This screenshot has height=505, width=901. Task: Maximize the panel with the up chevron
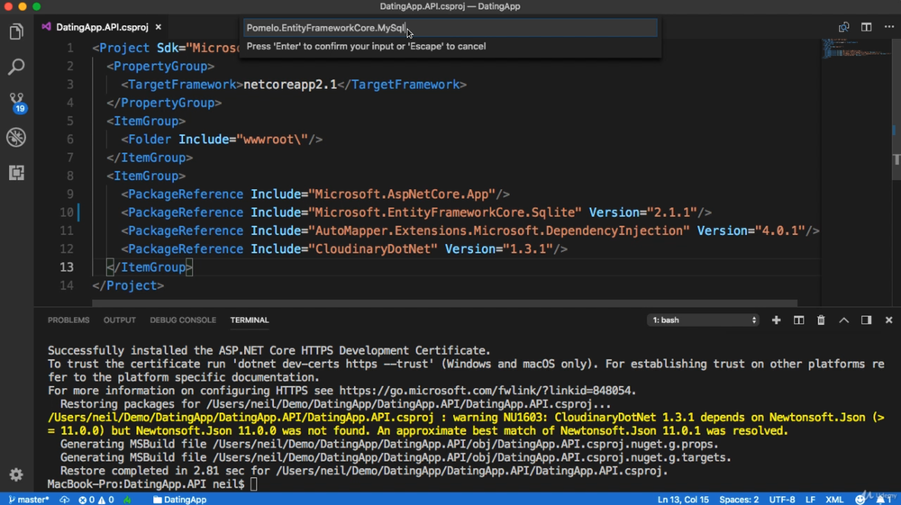click(843, 320)
